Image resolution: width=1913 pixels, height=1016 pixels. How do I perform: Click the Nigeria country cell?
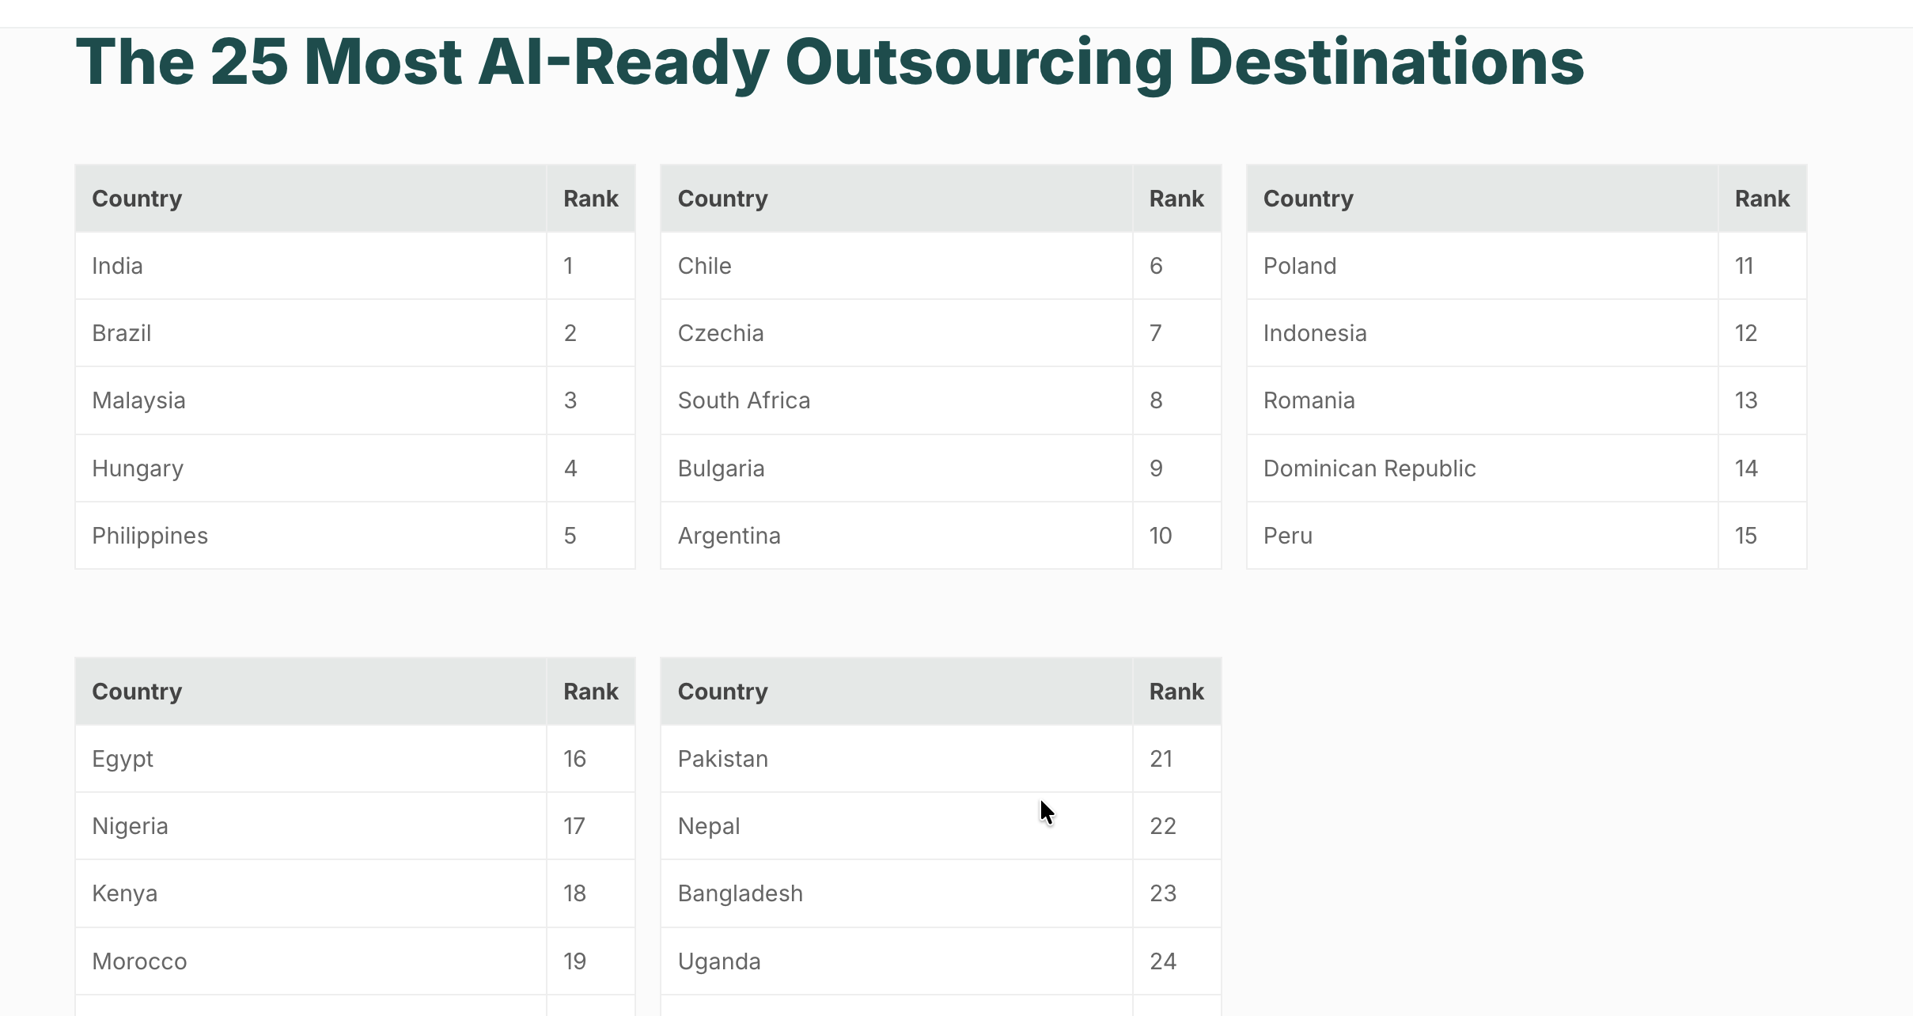pyautogui.click(x=311, y=826)
